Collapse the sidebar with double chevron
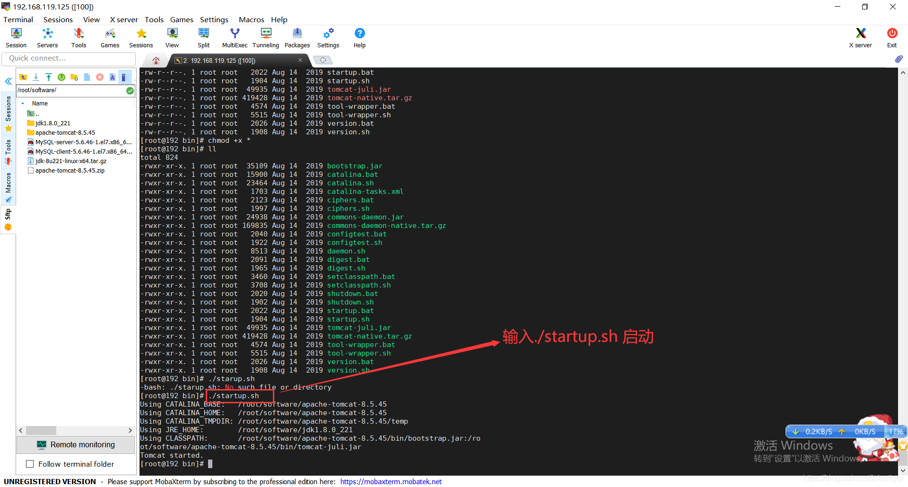Screen dimensions: 908x487 click(x=8, y=81)
